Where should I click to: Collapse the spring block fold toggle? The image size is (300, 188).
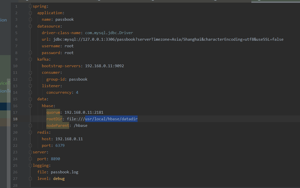pyautogui.click(x=30, y=6)
